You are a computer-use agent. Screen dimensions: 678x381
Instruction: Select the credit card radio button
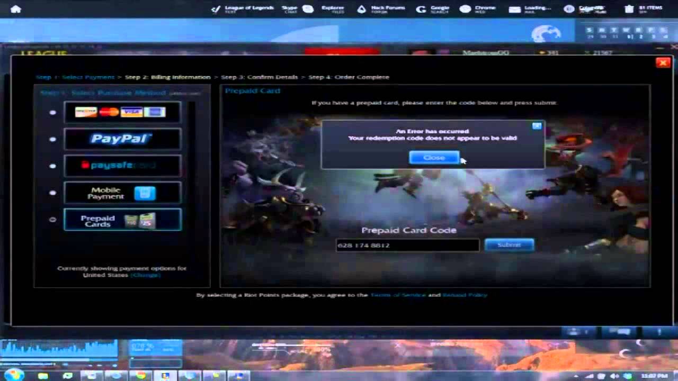click(52, 112)
